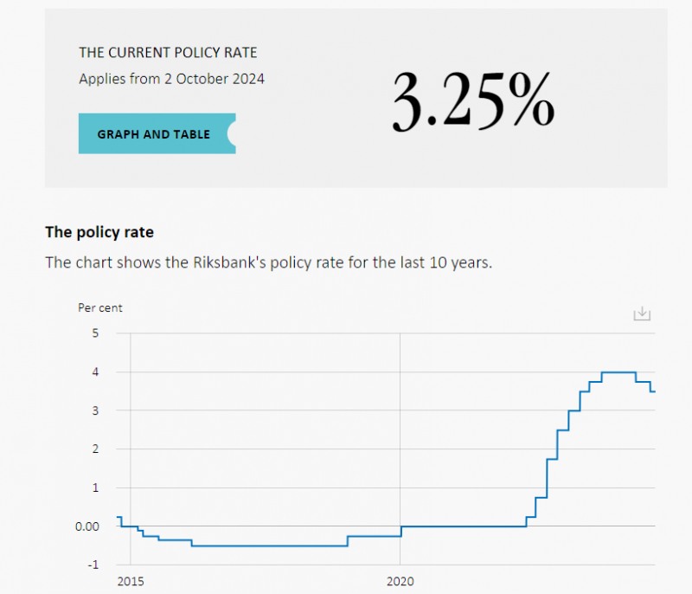Click the y-axis label 4
Screen dimensions: 692x594
click(95, 372)
